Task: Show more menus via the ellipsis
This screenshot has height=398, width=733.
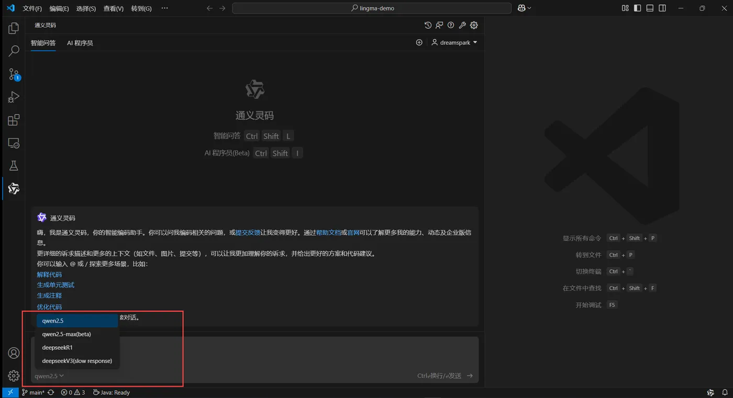Action: point(164,8)
